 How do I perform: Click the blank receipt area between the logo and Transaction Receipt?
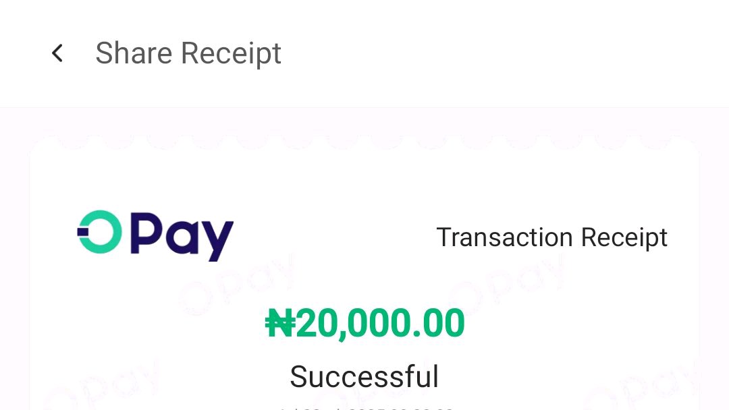click(x=335, y=237)
